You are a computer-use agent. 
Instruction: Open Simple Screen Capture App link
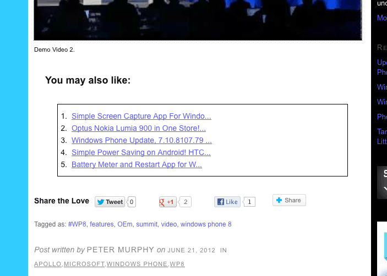pos(141,116)
